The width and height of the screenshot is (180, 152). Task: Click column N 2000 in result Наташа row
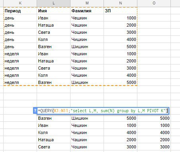pos(121,140)
